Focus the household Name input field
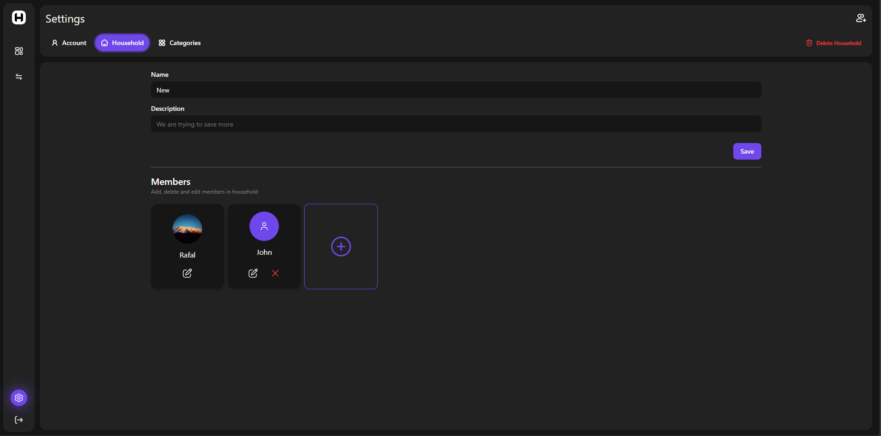 click(x=456, y=90)
